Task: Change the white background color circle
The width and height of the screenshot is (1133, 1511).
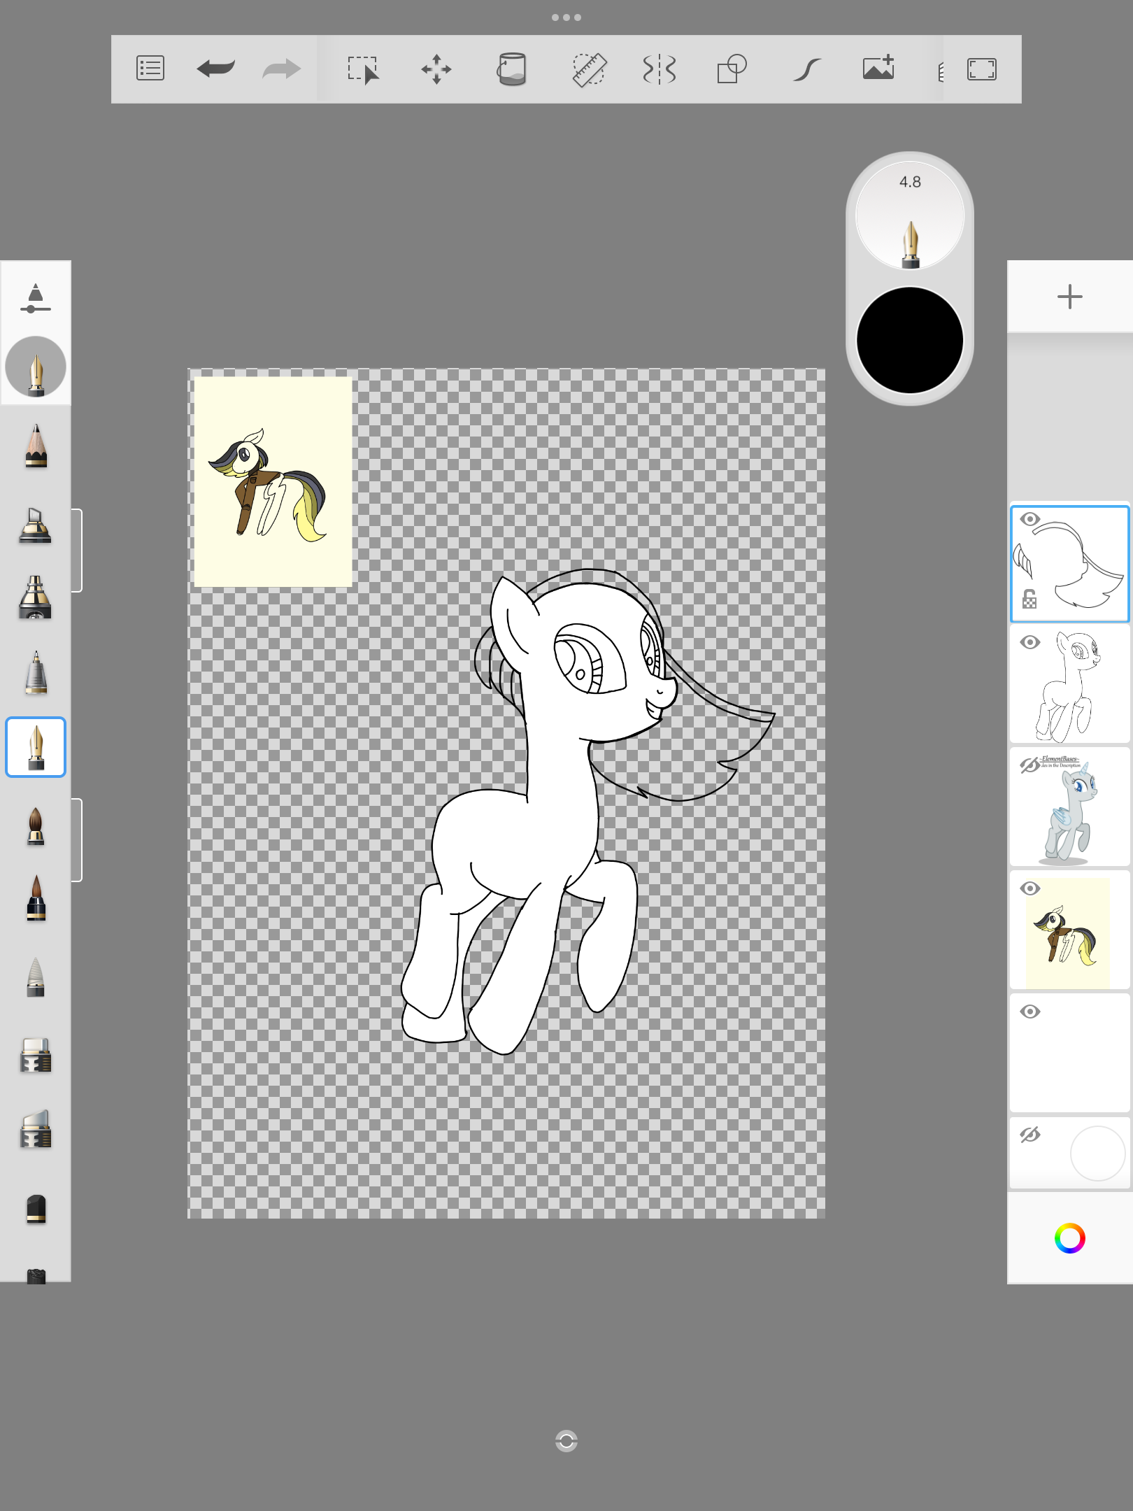Action: point(1097,1153)
